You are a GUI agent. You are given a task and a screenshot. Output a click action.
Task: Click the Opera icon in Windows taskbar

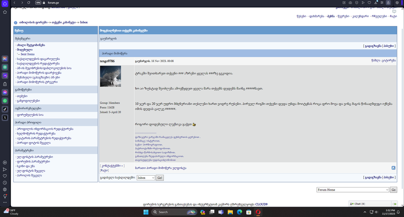pyautogui.click(x=258, y=212)
